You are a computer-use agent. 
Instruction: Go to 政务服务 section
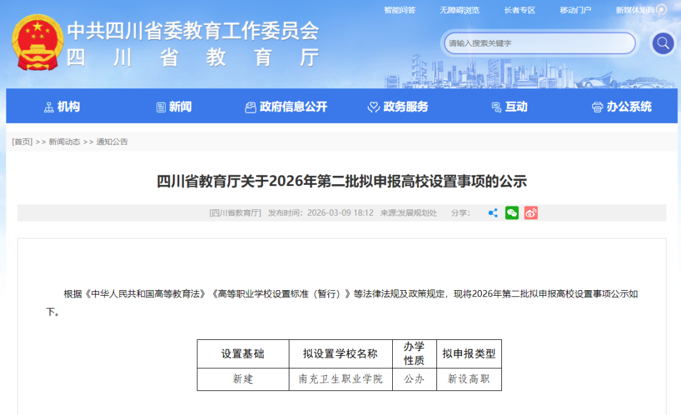(398, 107)
